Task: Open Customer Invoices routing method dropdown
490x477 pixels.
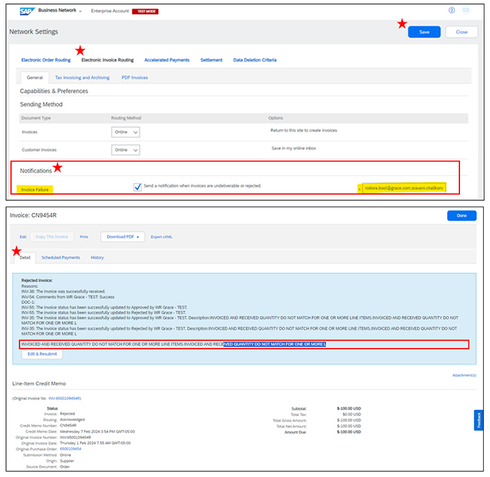Action: (x=126, y=150)
